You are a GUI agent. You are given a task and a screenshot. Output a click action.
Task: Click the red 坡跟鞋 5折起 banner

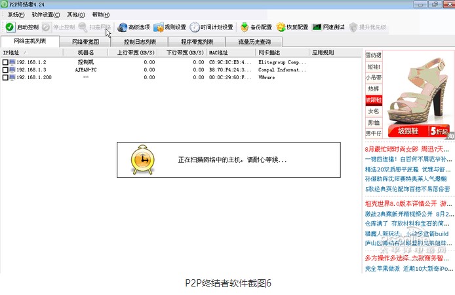pyautogui.click(x=418, y=131)
